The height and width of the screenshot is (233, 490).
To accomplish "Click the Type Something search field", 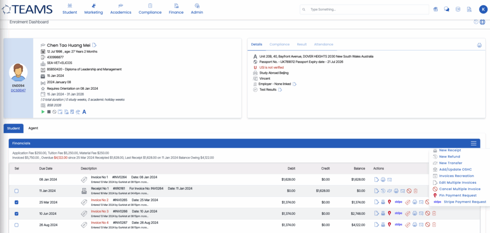I will tap(364, 9).
